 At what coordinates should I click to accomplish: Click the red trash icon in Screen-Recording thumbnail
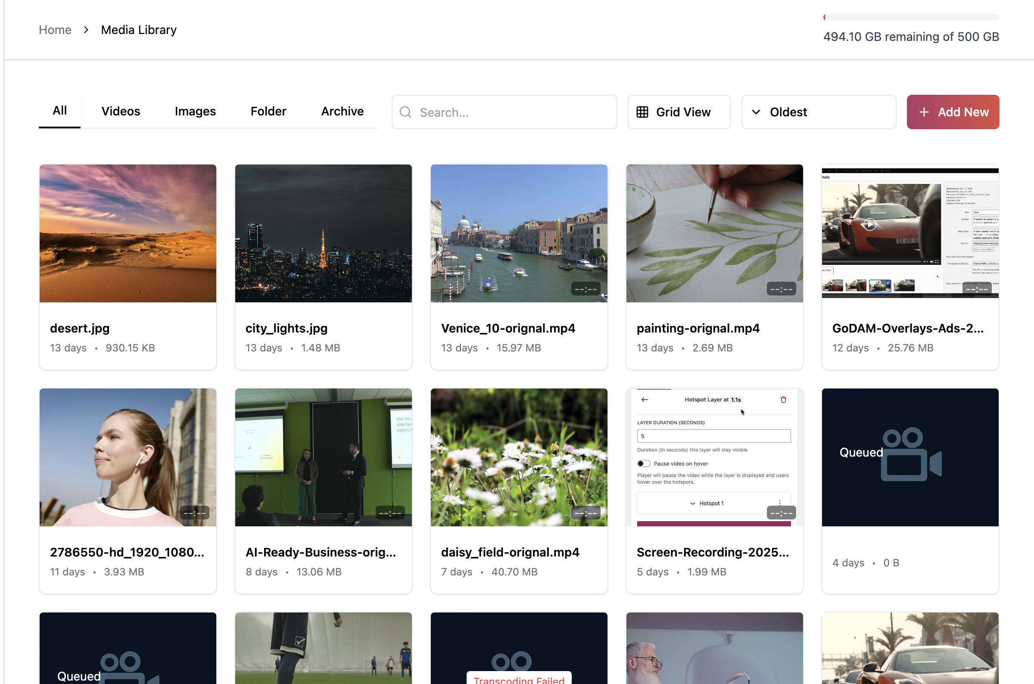783,400
